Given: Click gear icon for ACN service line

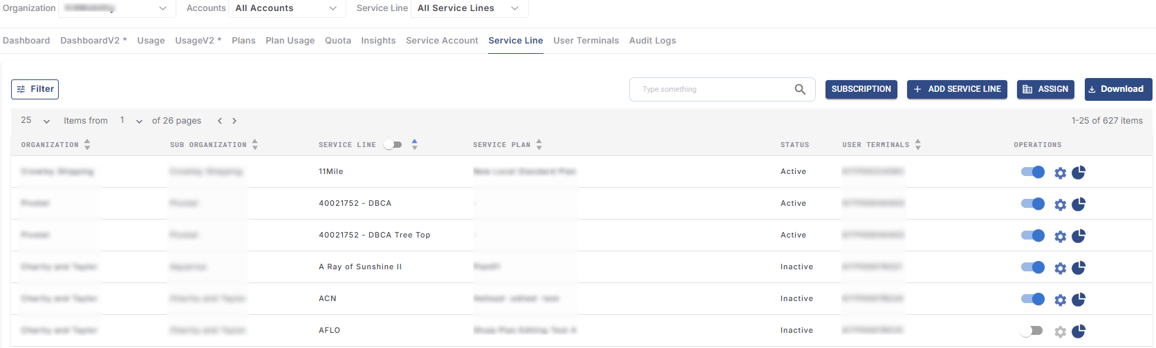Looking at the screenshot, I should point(1060,300).
